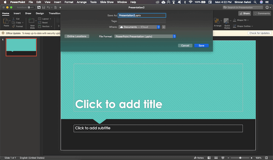This screenshot has width=273, height=160.
Task: Open the File menu
Action: (x=31, y=2)
